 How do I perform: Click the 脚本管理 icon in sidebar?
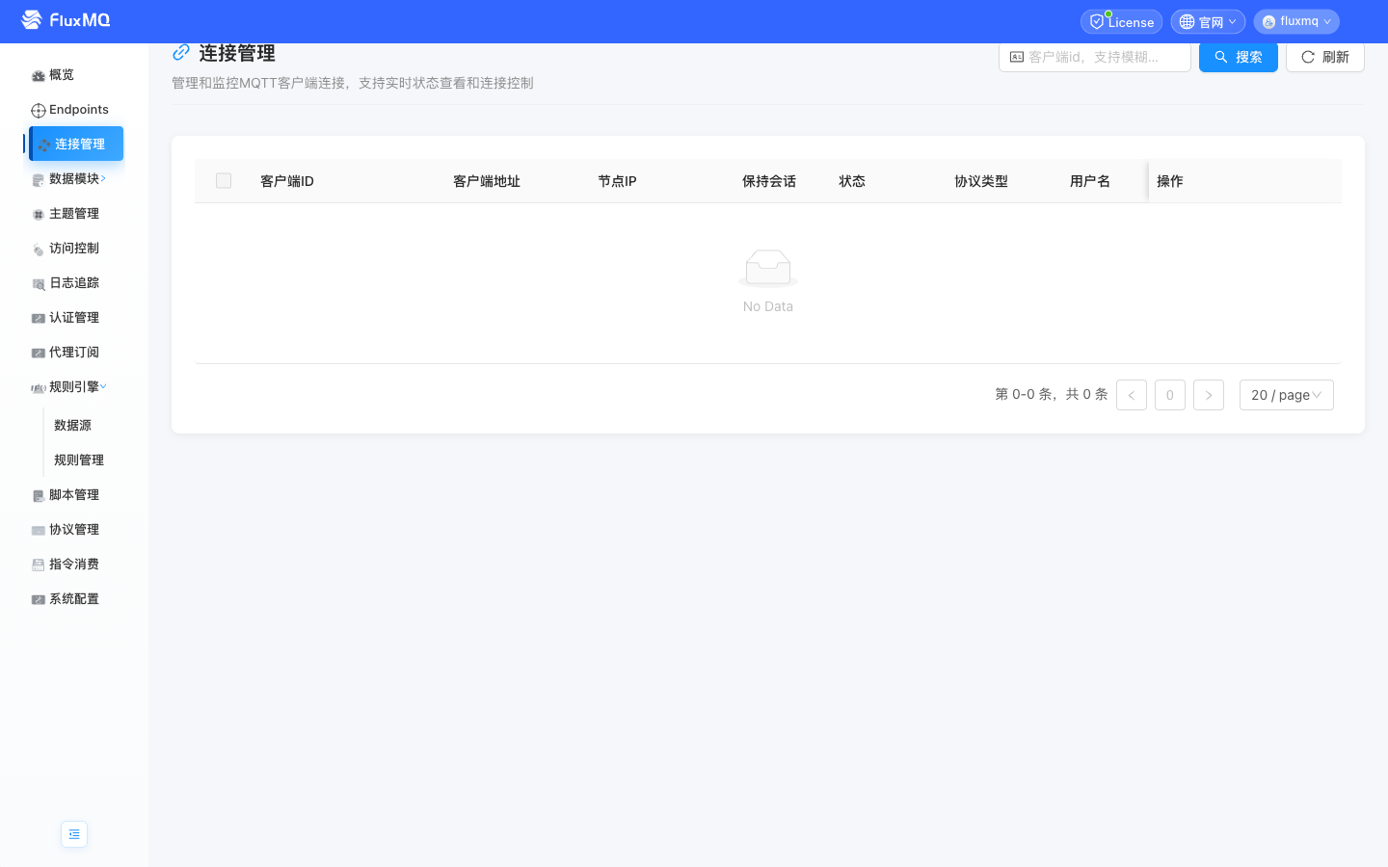pos(39,496)
